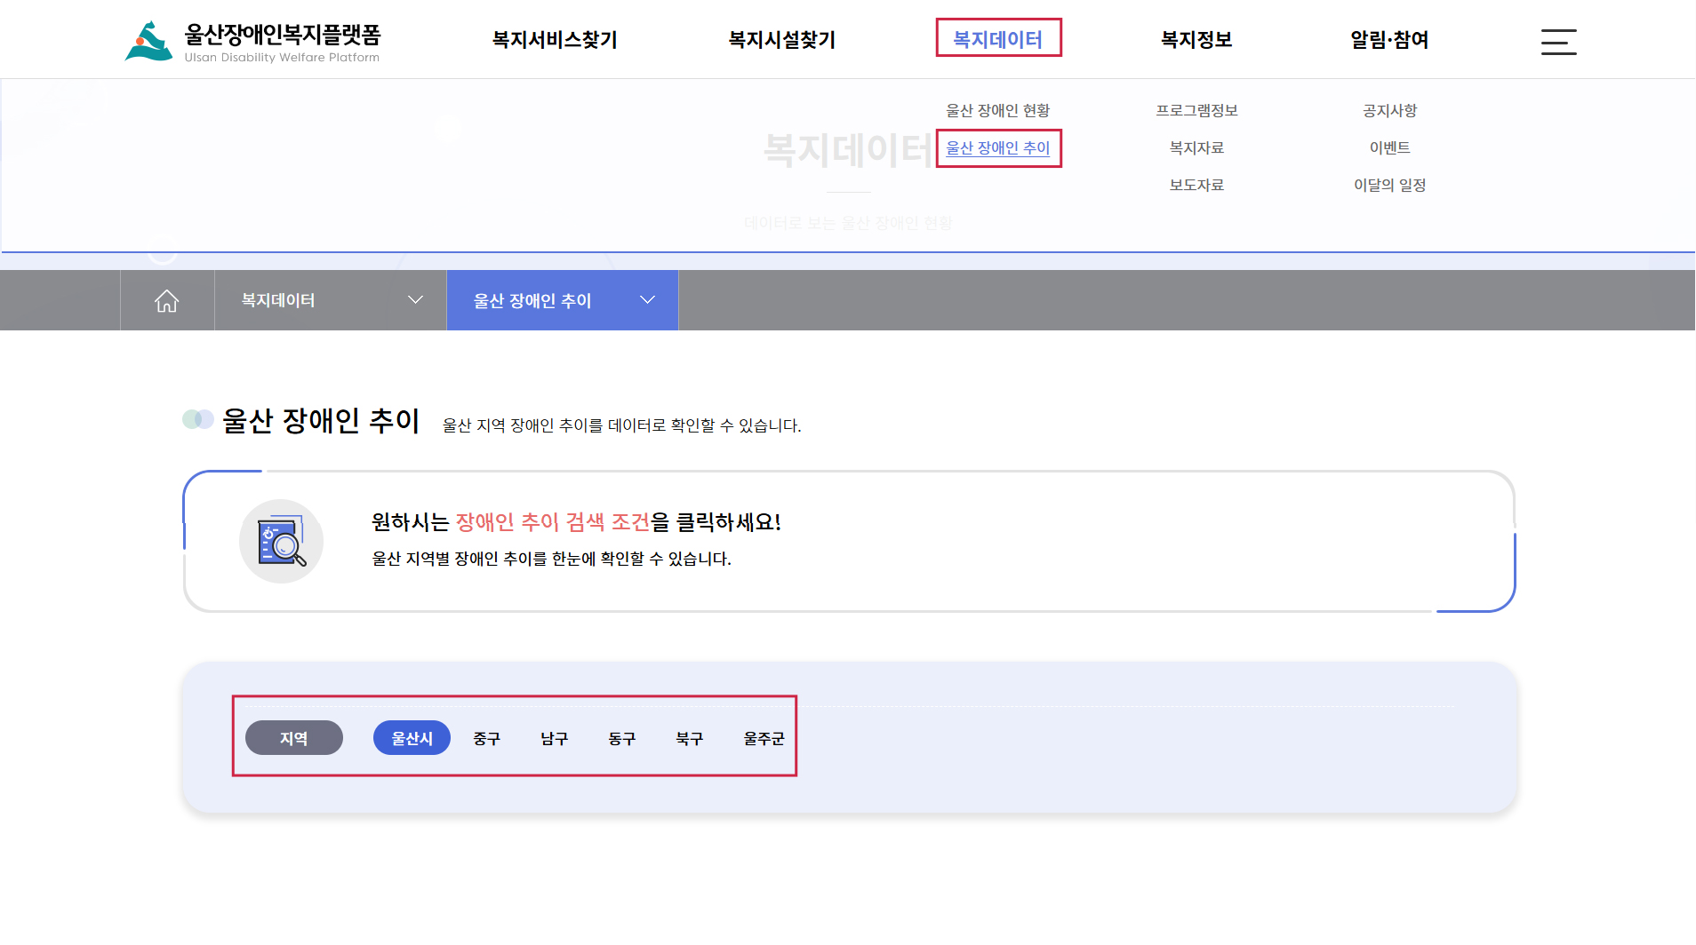Click the home icon in breadcrumb bar
The height and width of the screenshot is (945, 1696).
click(x=167, y=301)
